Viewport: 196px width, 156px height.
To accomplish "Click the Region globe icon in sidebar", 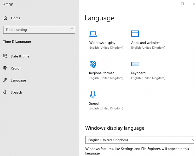I will coord(5,68).
